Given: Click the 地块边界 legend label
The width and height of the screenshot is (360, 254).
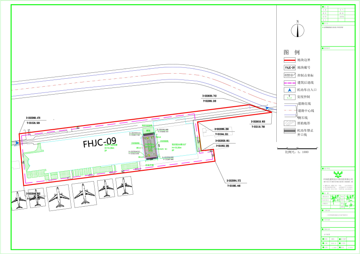Looking at the screenshot, I should click(304, 60).
